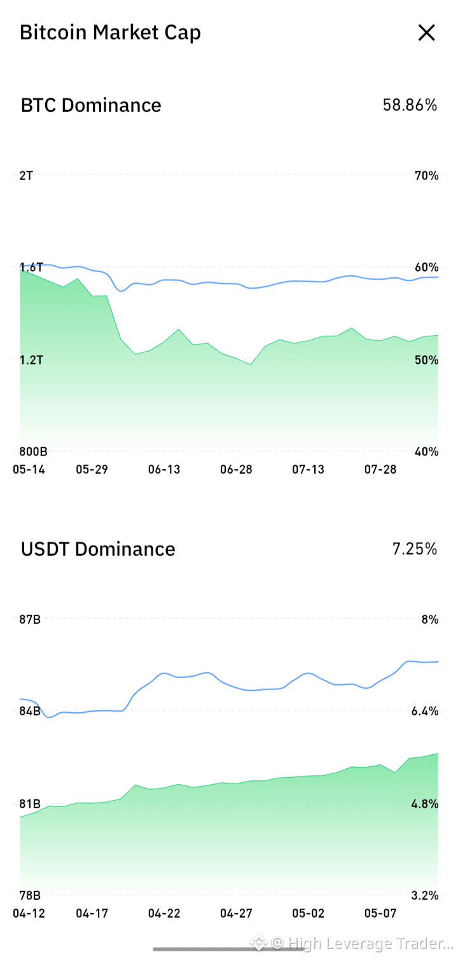Tap the 7.25% USDT dominance value
The height and width of the screenshot is (959, 458).
pyautogui.click(x=415, y=549)
